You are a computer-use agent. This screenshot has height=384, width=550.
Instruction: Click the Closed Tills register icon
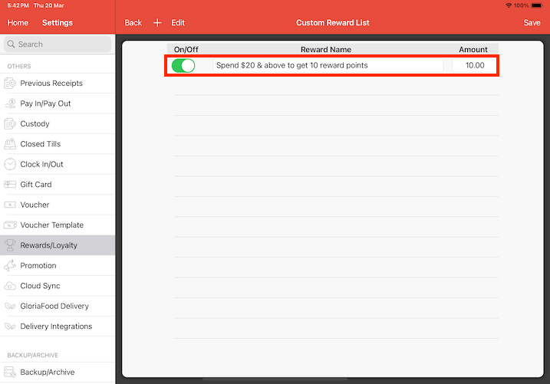(10, 144)
